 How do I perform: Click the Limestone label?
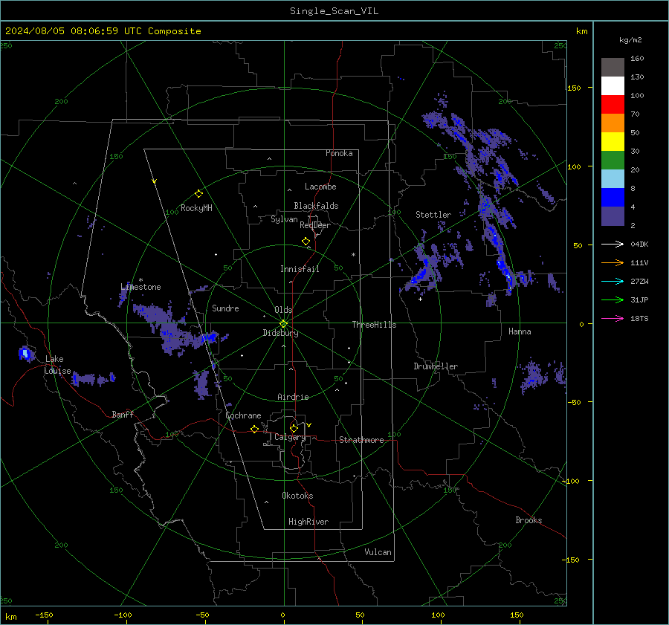point(140,287)
